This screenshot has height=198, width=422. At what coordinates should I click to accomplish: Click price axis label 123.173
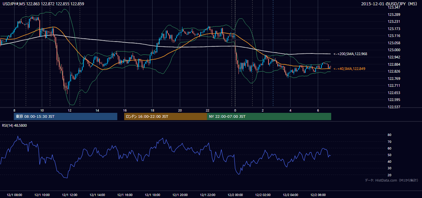click(394, 29)
